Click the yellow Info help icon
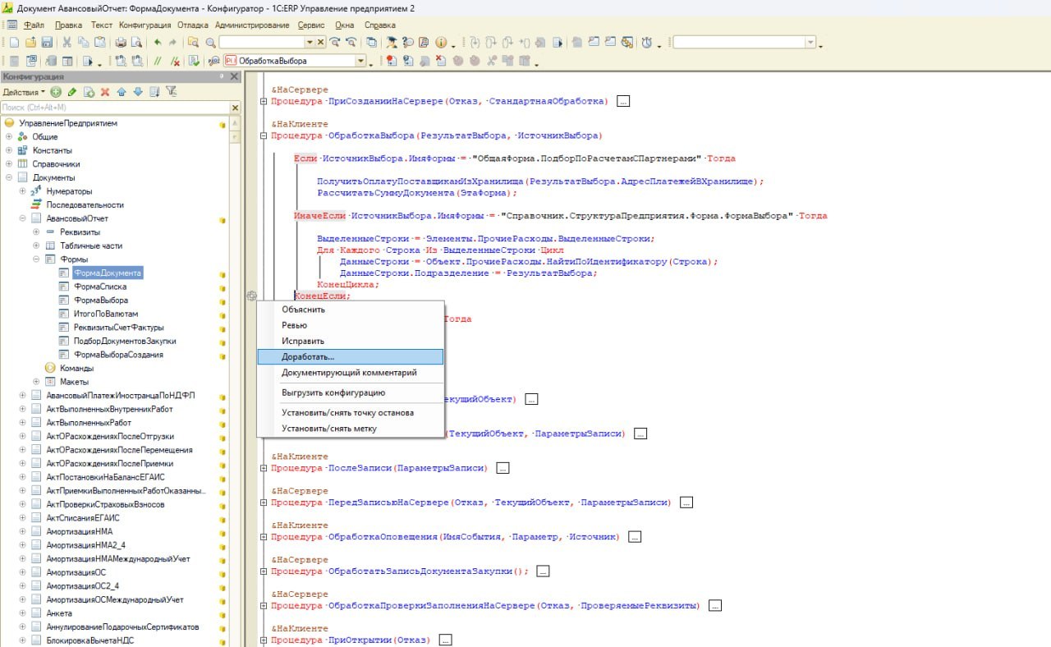The height and width of the screenshot is (647, 1051). point(441,42)
